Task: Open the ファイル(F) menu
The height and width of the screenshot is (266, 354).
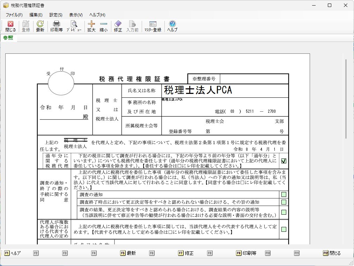Action: [14, 15]
